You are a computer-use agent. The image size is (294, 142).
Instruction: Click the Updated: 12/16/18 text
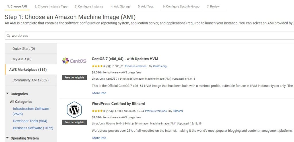tap(190, 124)
